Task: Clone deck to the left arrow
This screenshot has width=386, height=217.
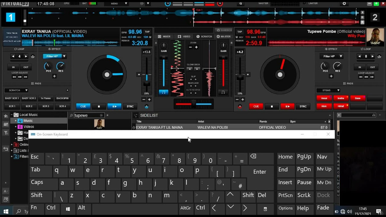Action: tap(189, 69)
